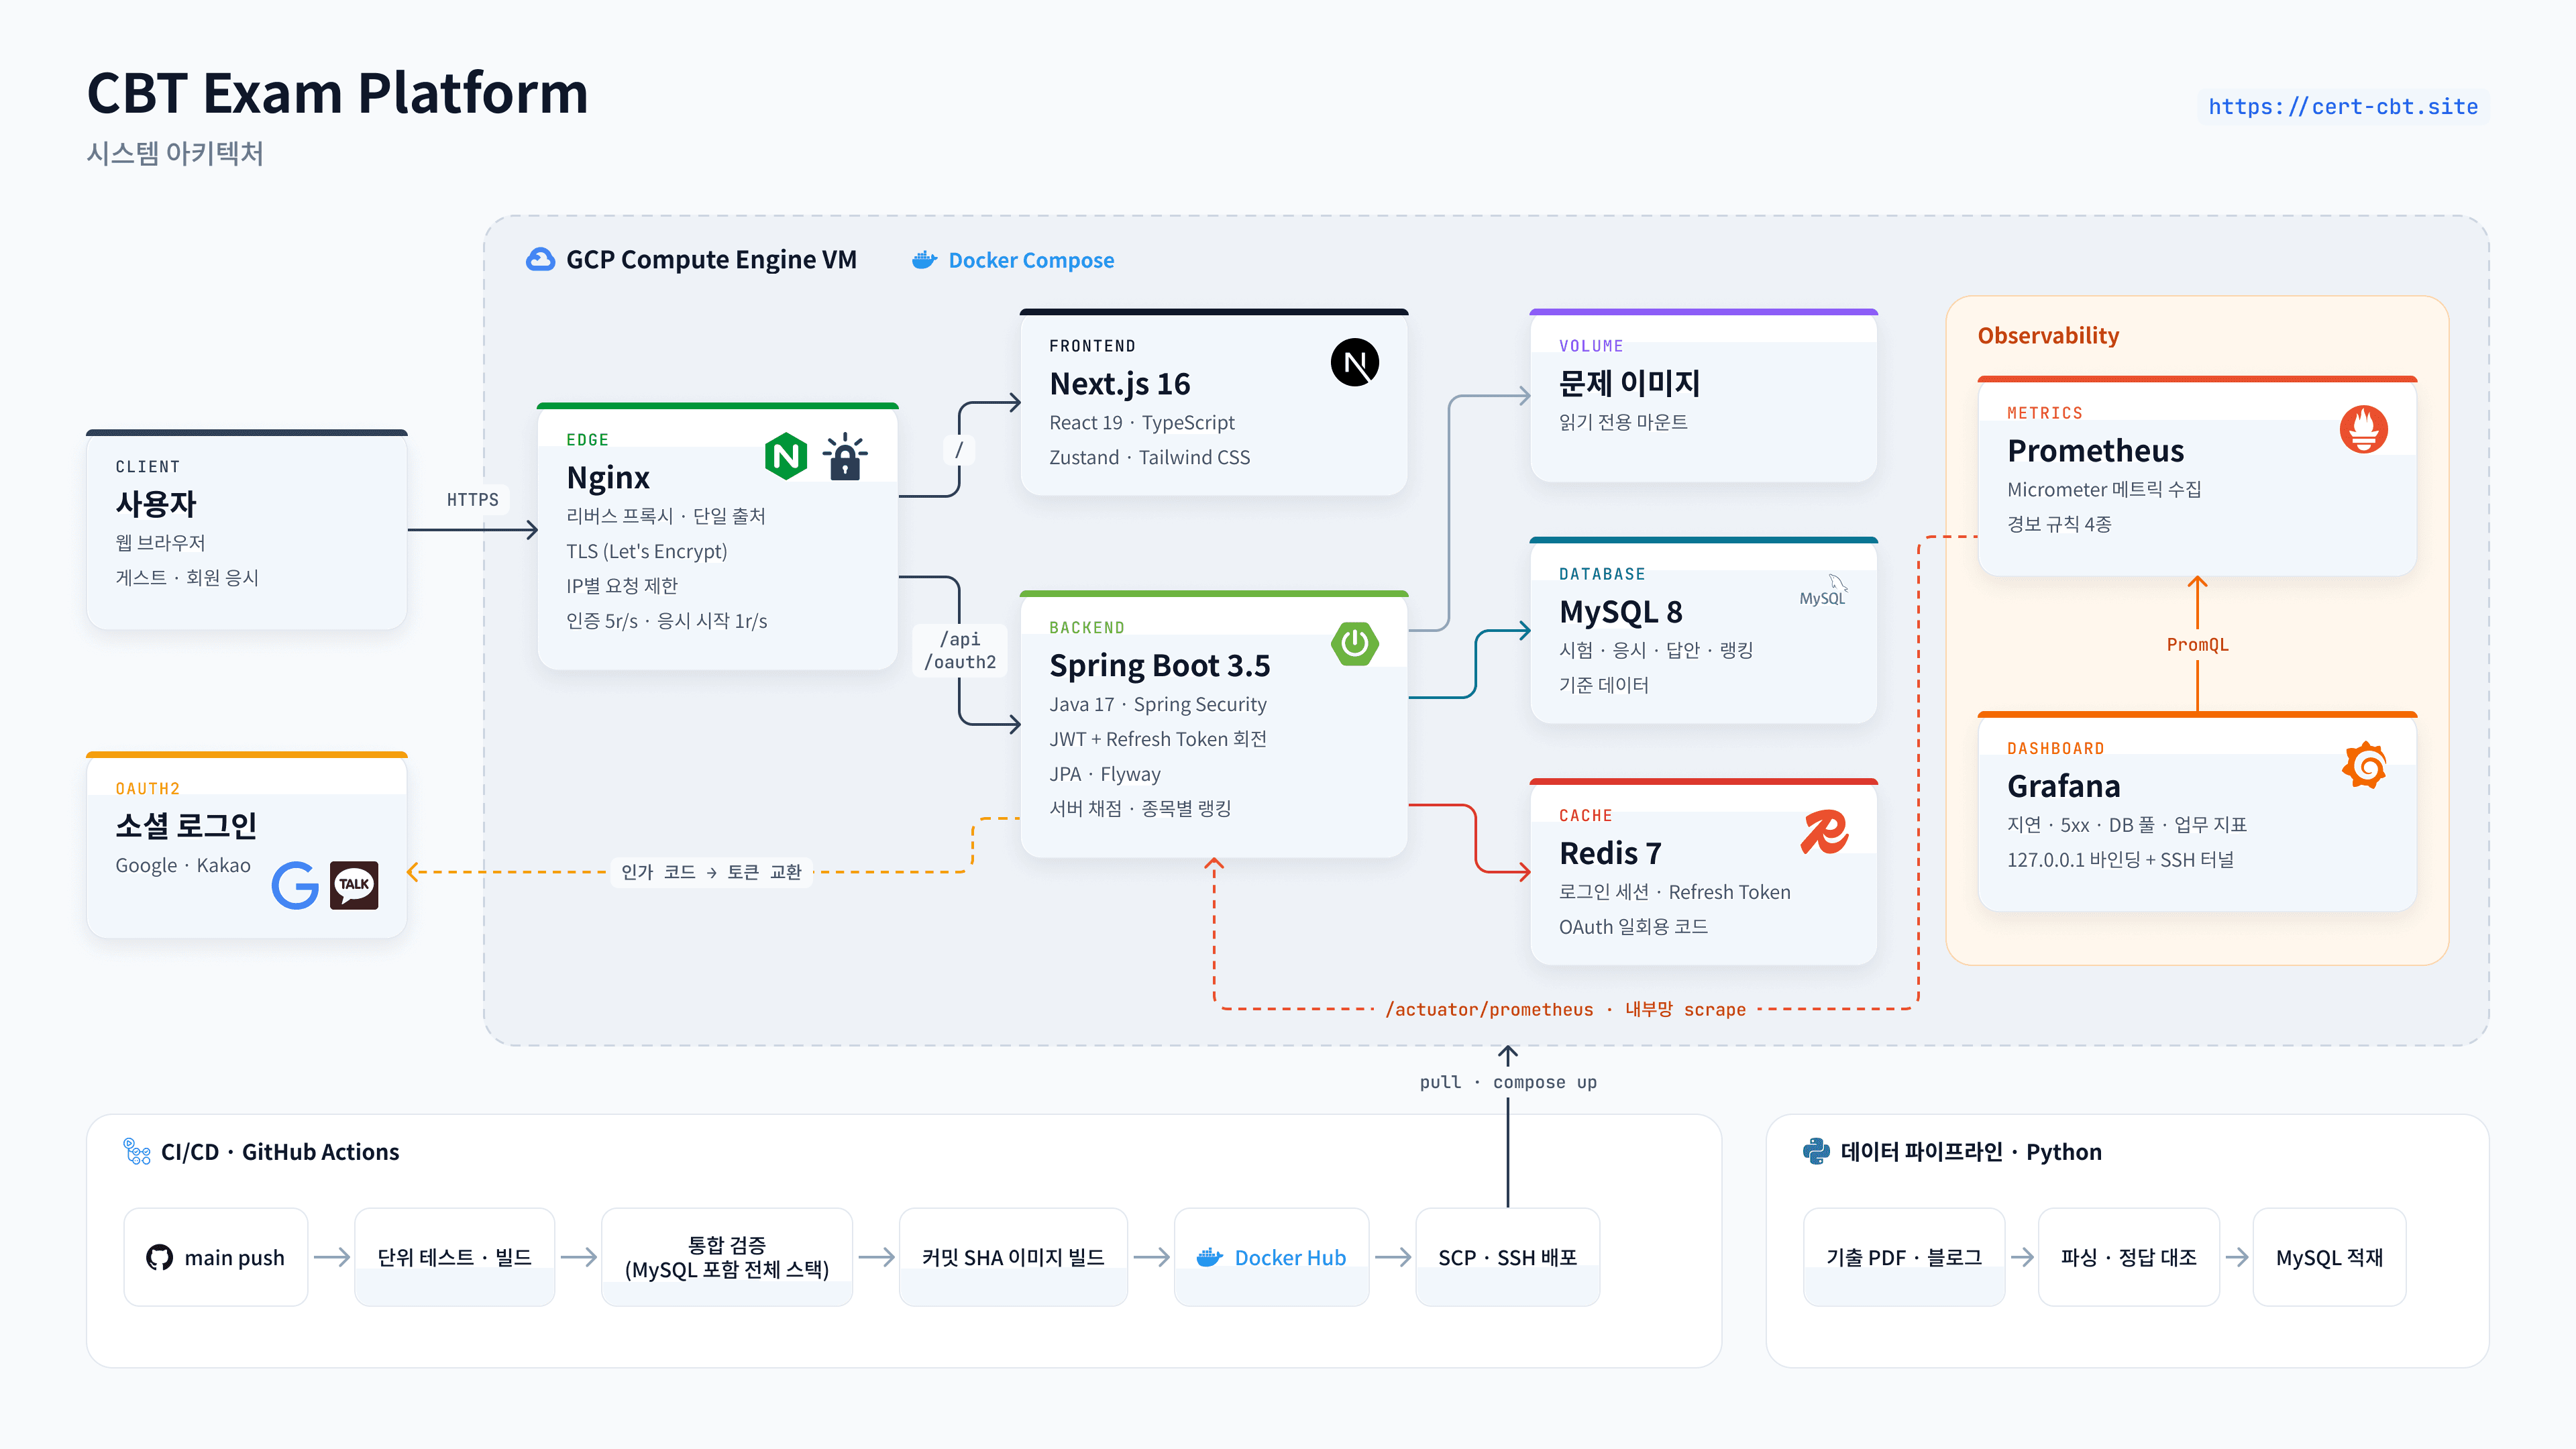This screenshot has height=1449, width=2576.
Task: Click the 127.0.0.1 바인딩 + SSH 터널 line
Action: 2120,860
